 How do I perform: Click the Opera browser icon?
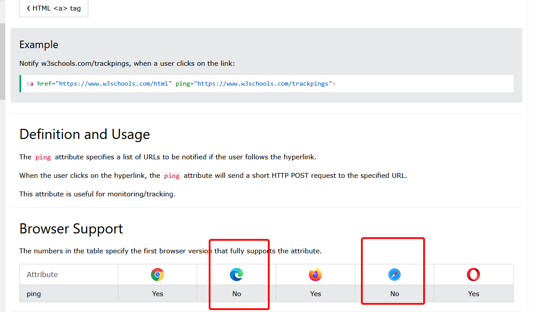(473, 274)
